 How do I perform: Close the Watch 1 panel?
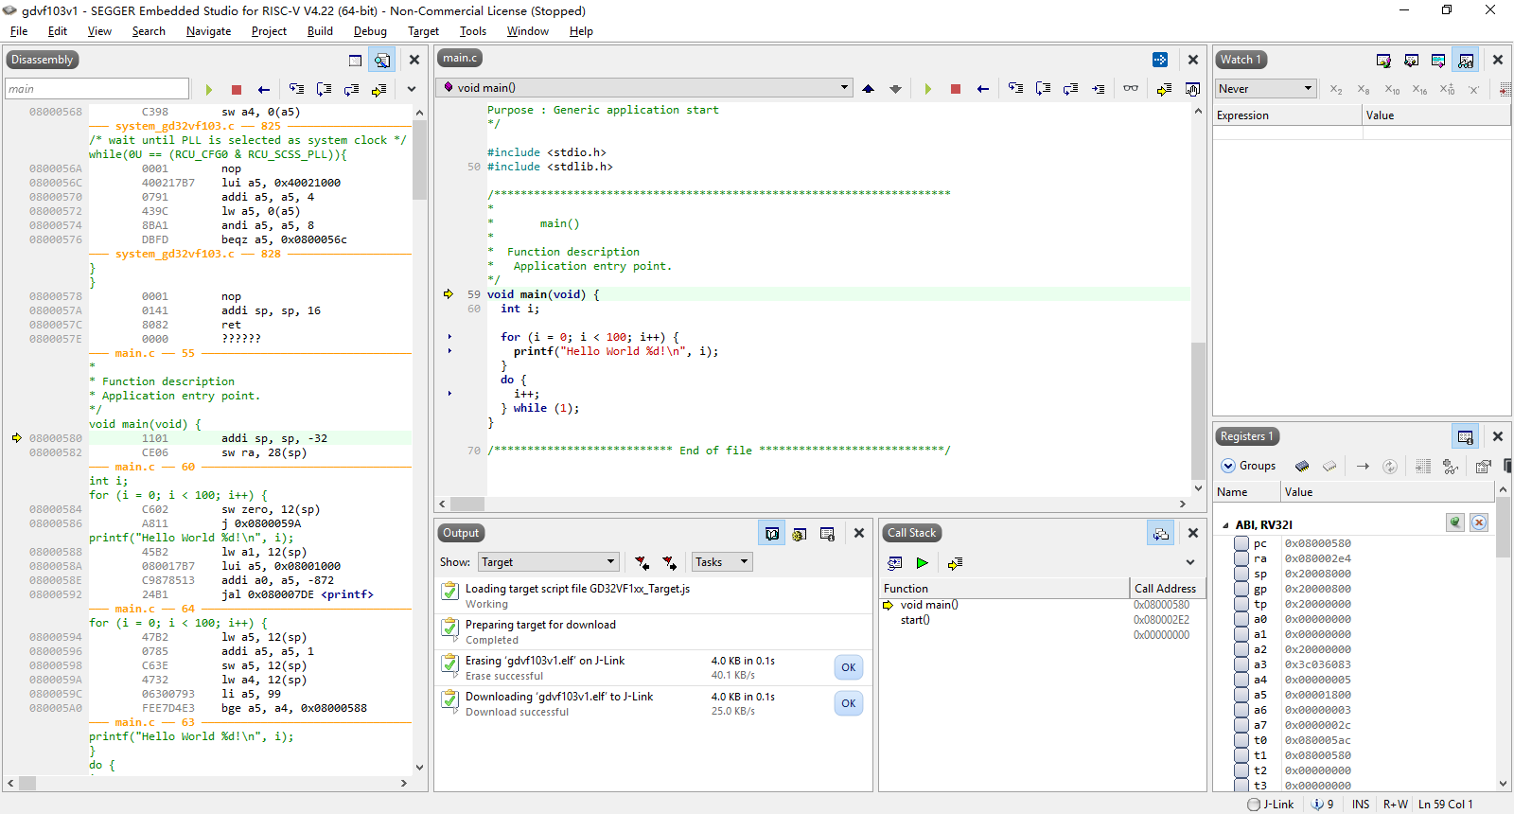coord(1498,60)
